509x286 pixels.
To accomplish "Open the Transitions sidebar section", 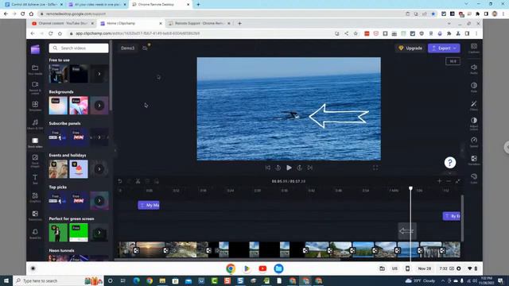I will (35, 215).
